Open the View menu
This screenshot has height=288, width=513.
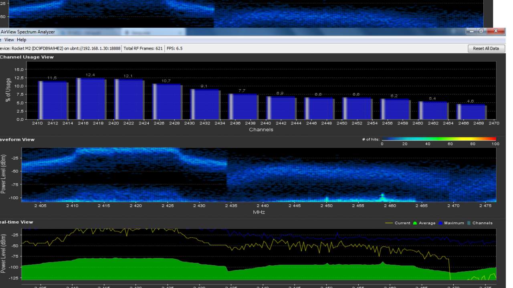pos(9,40)
